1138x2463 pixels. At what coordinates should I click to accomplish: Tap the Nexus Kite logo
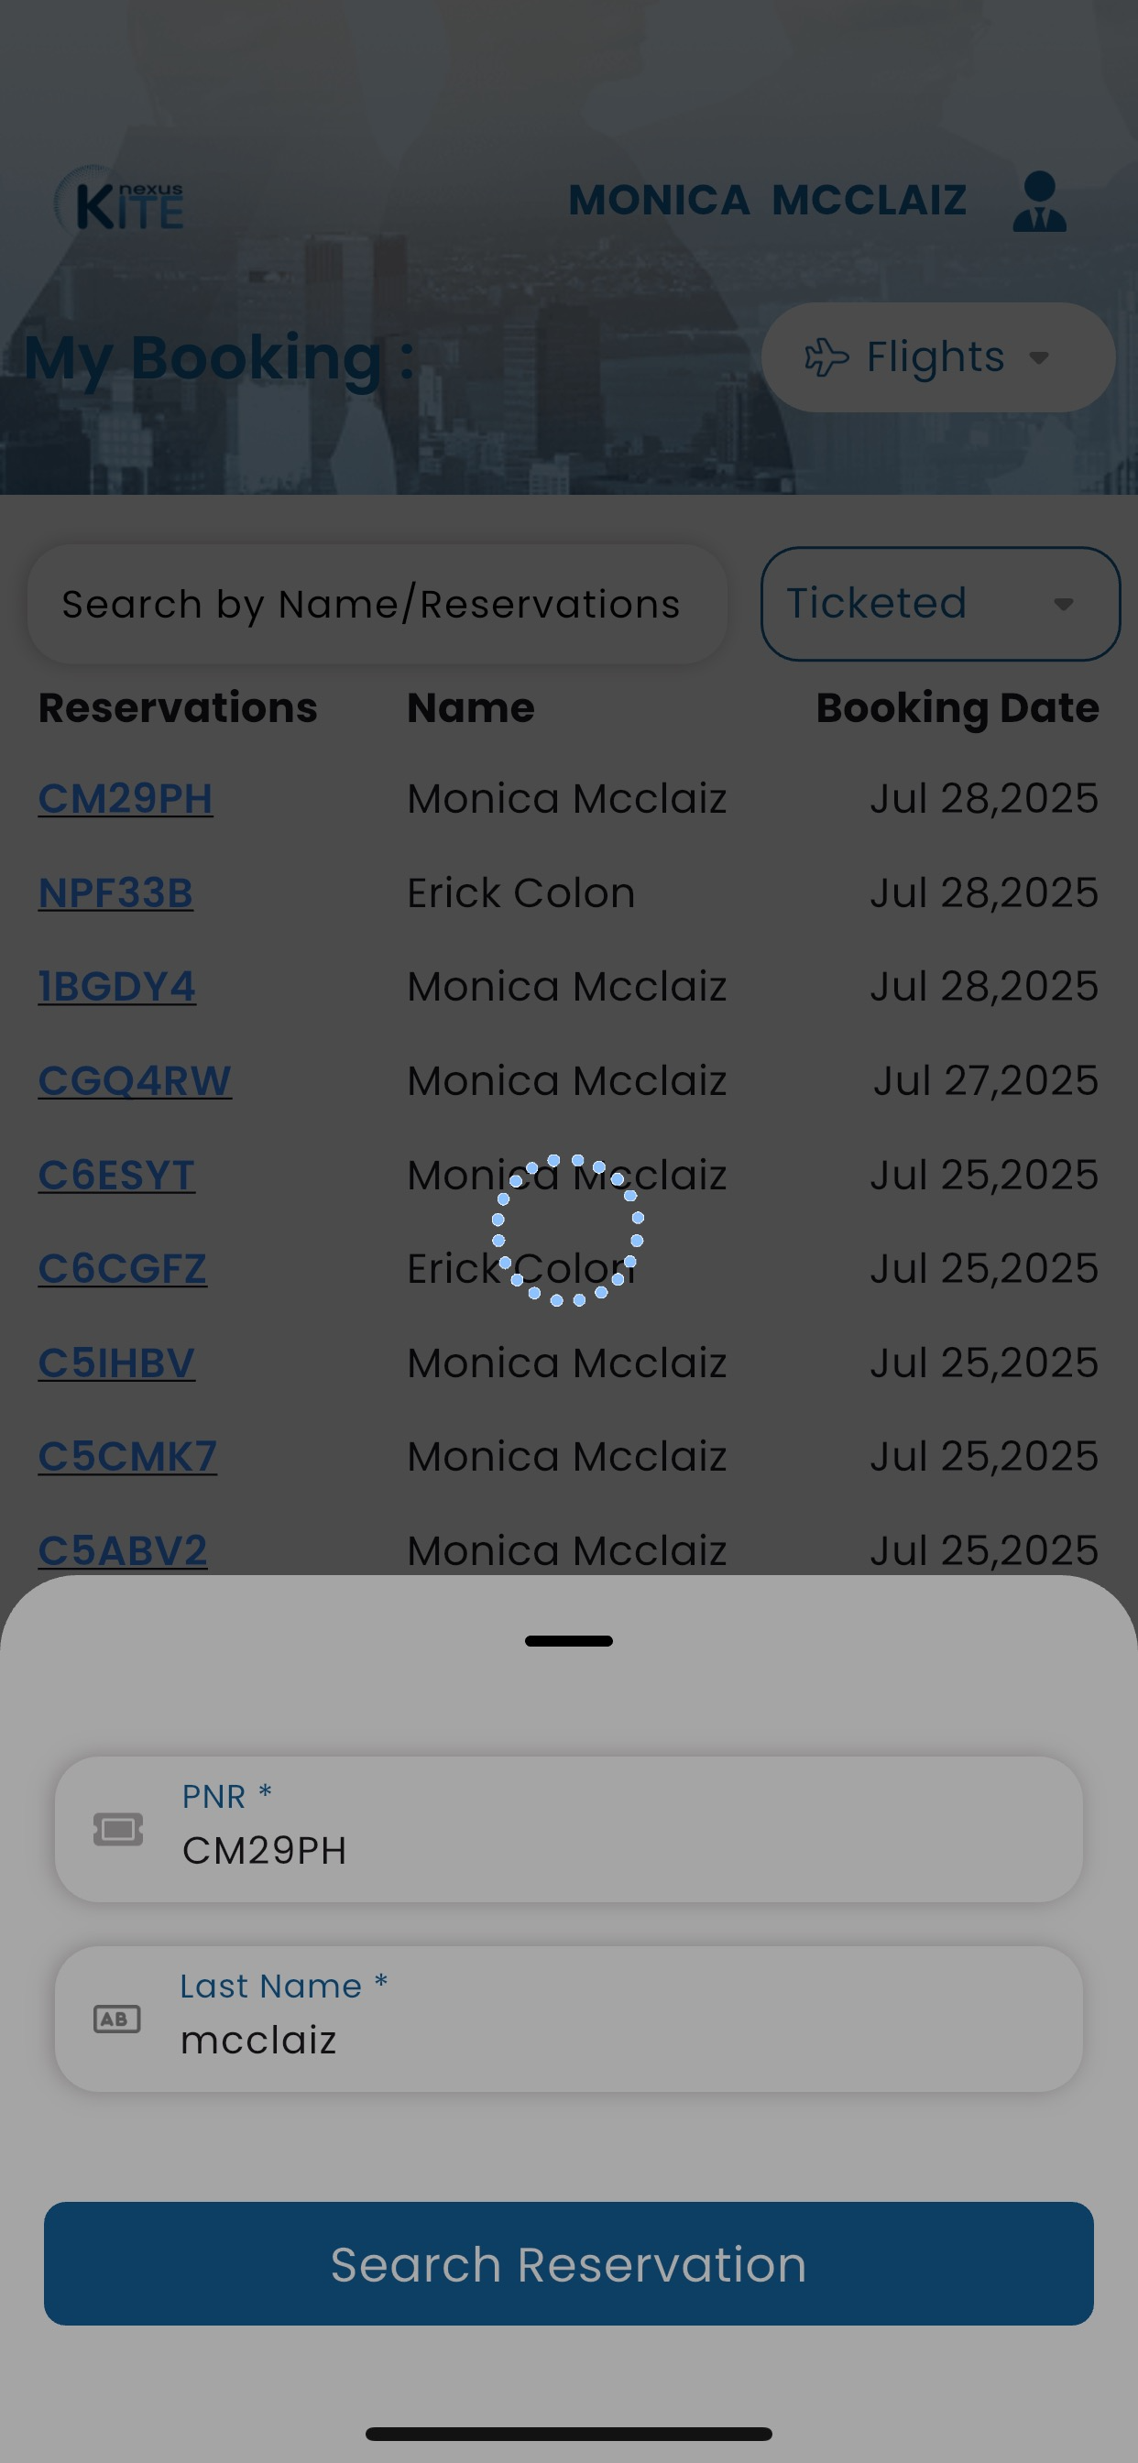point(121,201)
